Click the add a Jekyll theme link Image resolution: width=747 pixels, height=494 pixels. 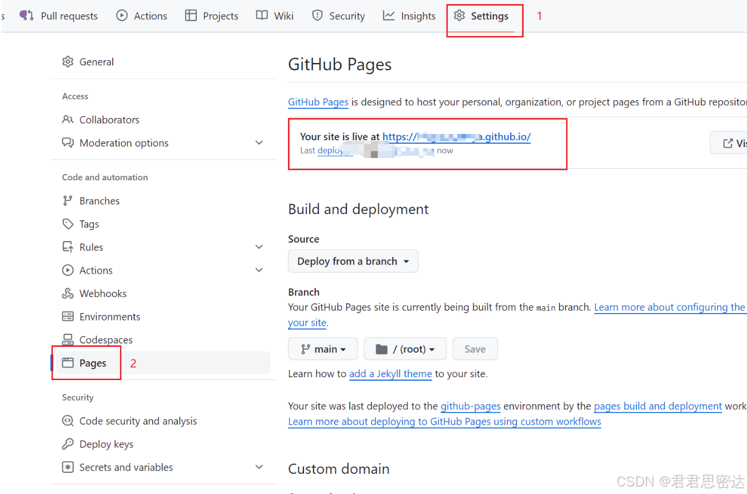(390, 374)
